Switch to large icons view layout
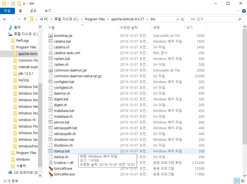247x184 pixels. 243,181
